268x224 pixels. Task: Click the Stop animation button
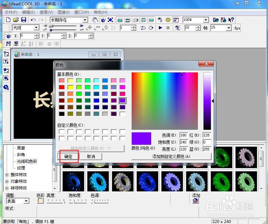(x=168, y=28)
